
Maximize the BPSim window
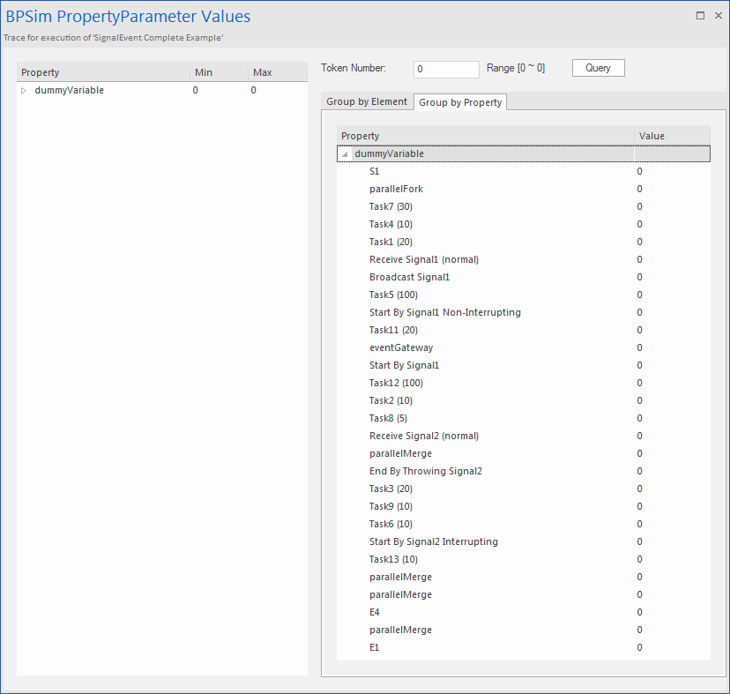pos(700,16)
